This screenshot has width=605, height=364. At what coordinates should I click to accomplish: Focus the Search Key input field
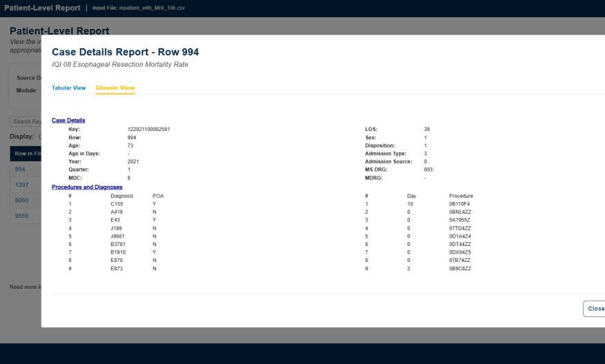(26, 121)
